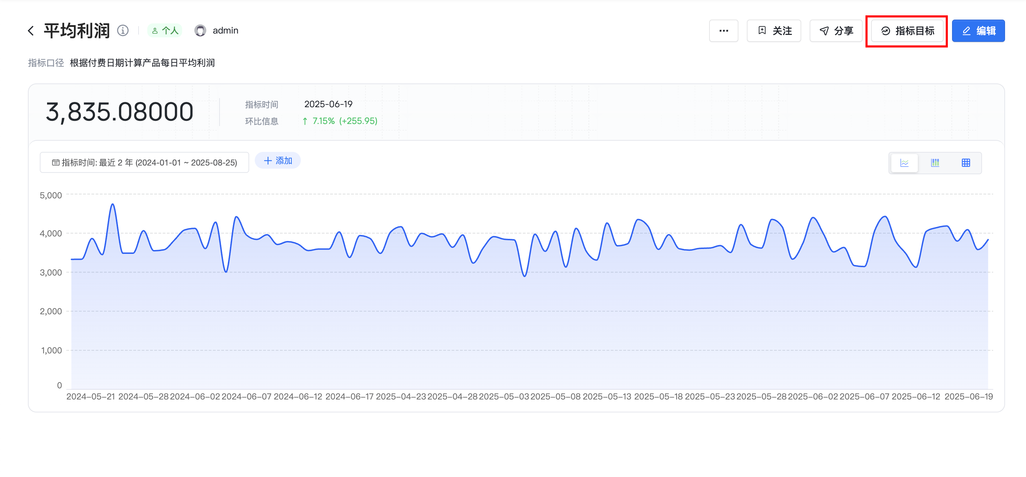Switch to bar chart view
The image size is (1026, 477).
coord(935,163)
